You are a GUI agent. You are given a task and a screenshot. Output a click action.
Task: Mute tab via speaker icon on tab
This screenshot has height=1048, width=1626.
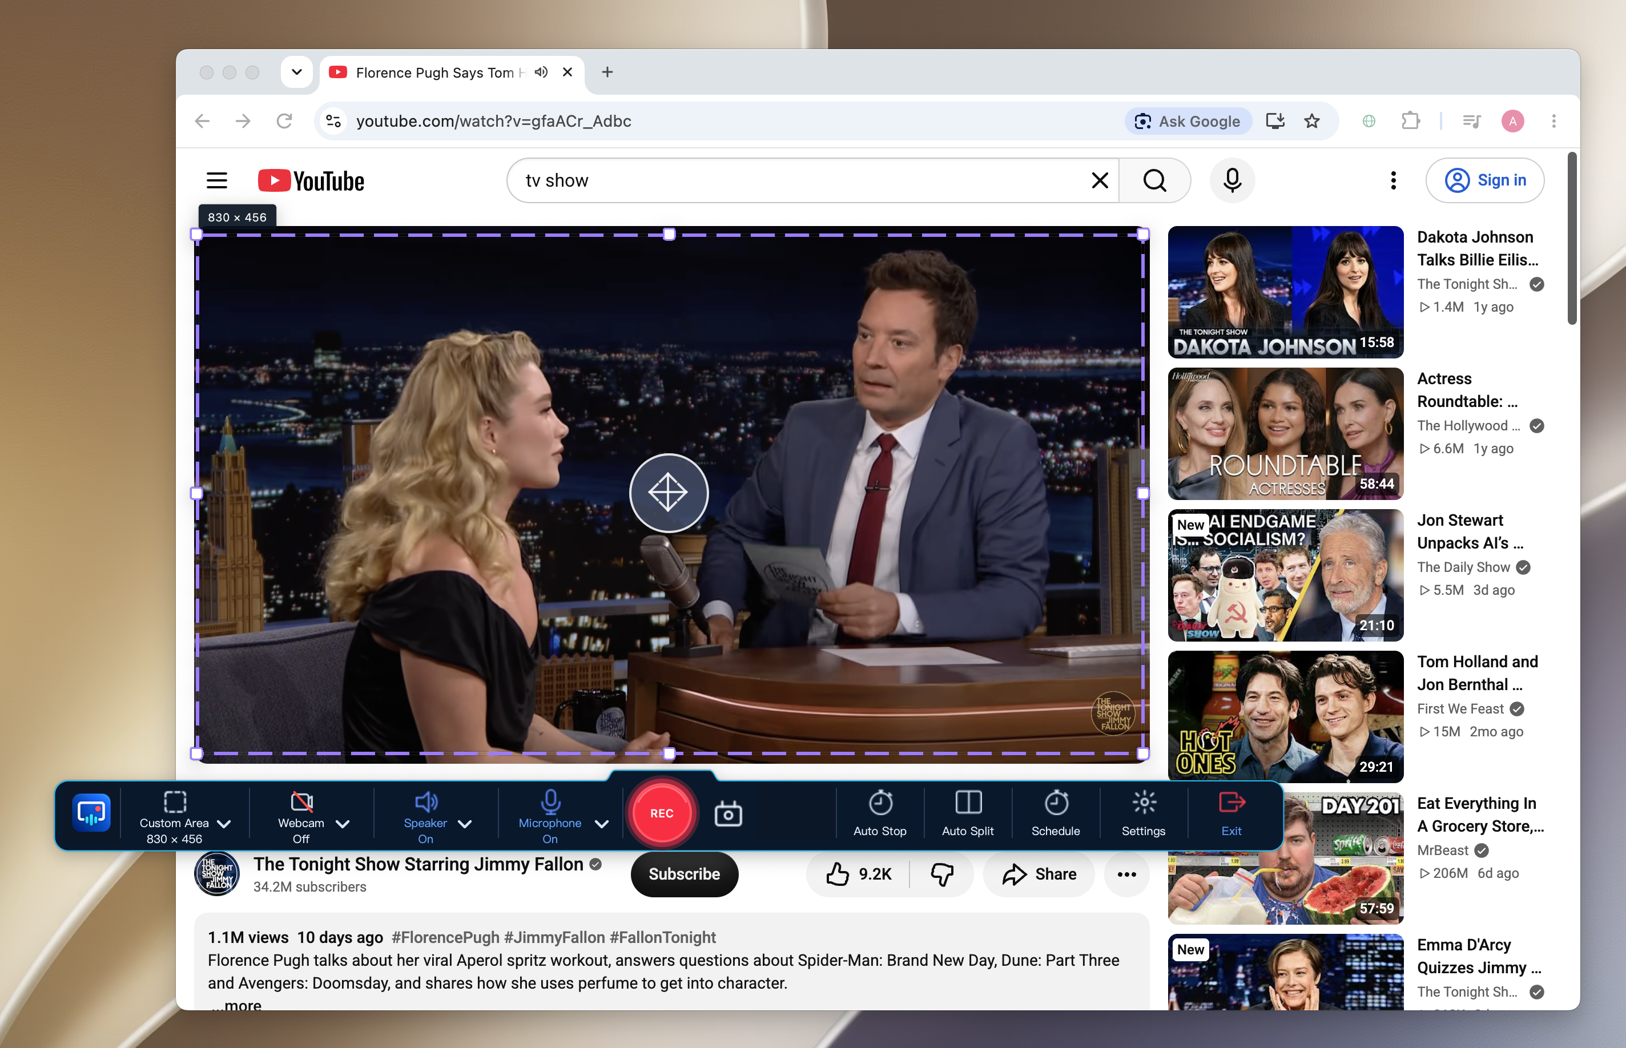pyautogui.click(x=541, y=72)
